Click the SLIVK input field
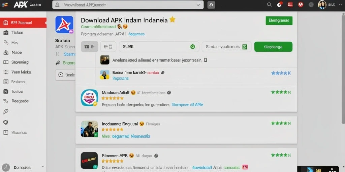The image size is (345, 172). tap(159, 47)
